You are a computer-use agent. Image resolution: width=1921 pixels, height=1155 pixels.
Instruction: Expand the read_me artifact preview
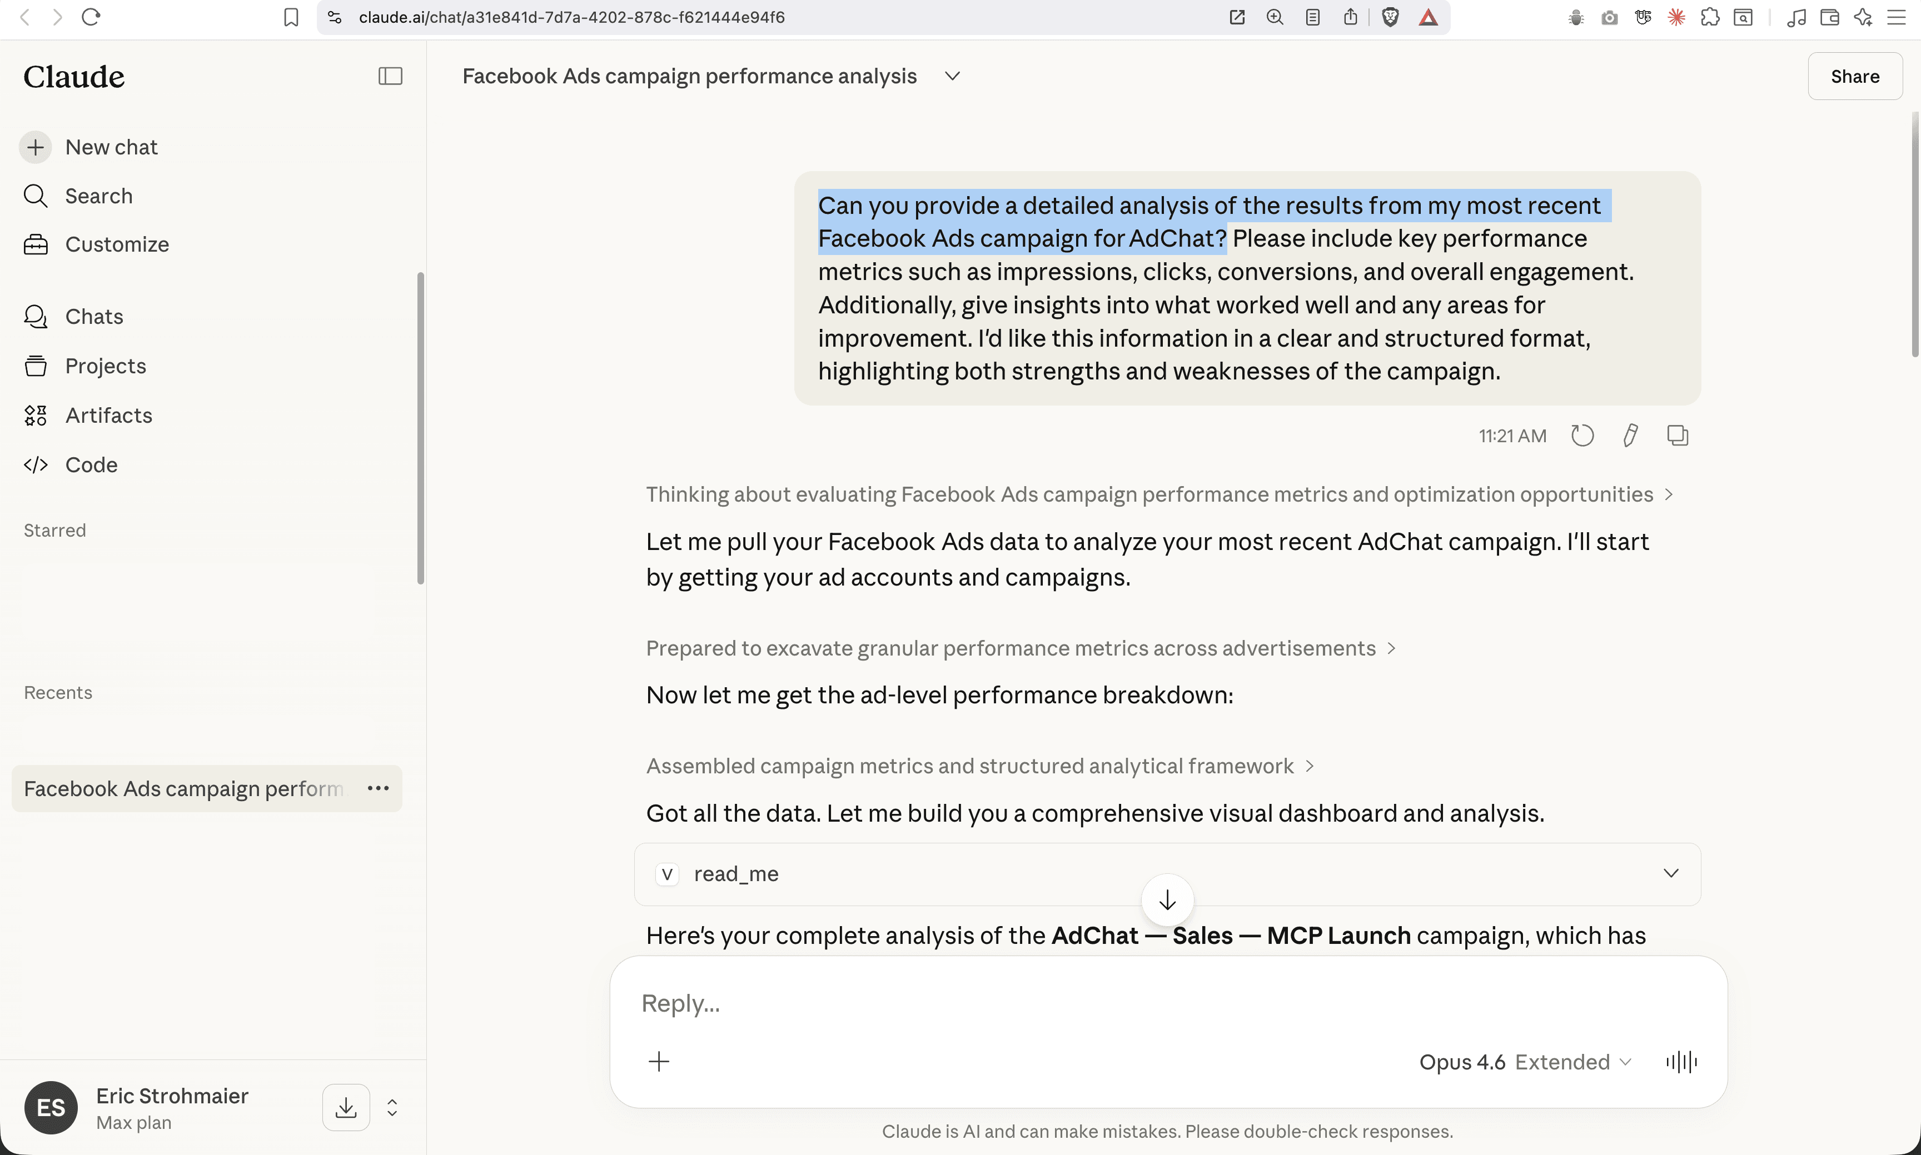pyautogui.click(x=1672, y=873)
